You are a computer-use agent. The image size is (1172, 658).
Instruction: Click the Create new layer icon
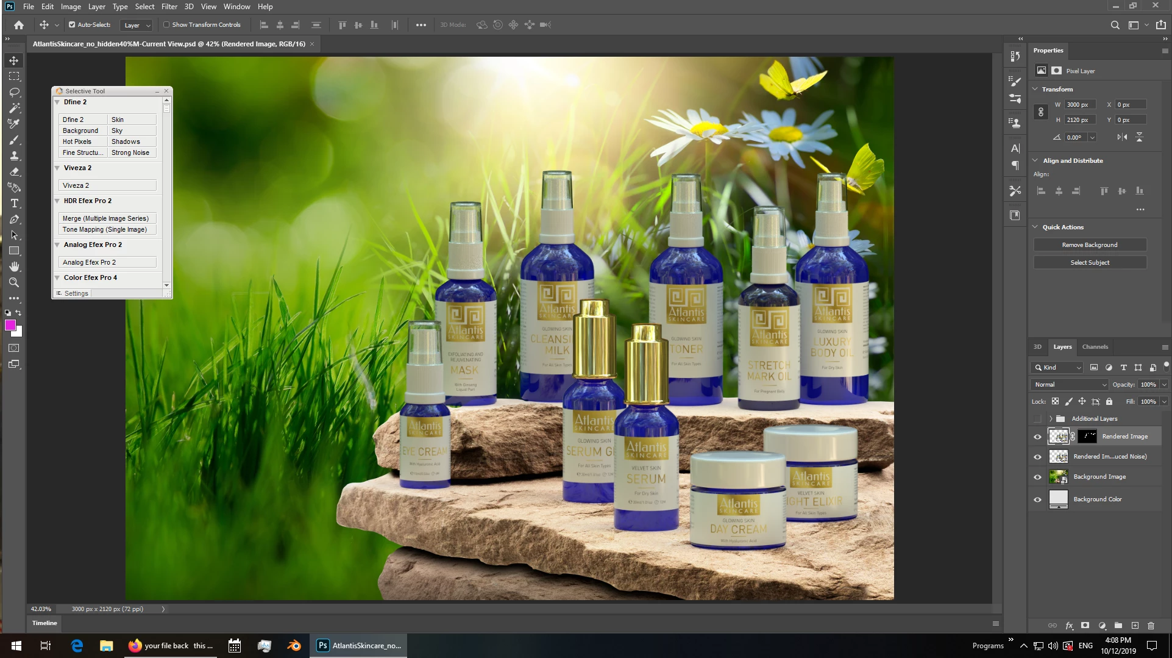tap(1135, 626)
